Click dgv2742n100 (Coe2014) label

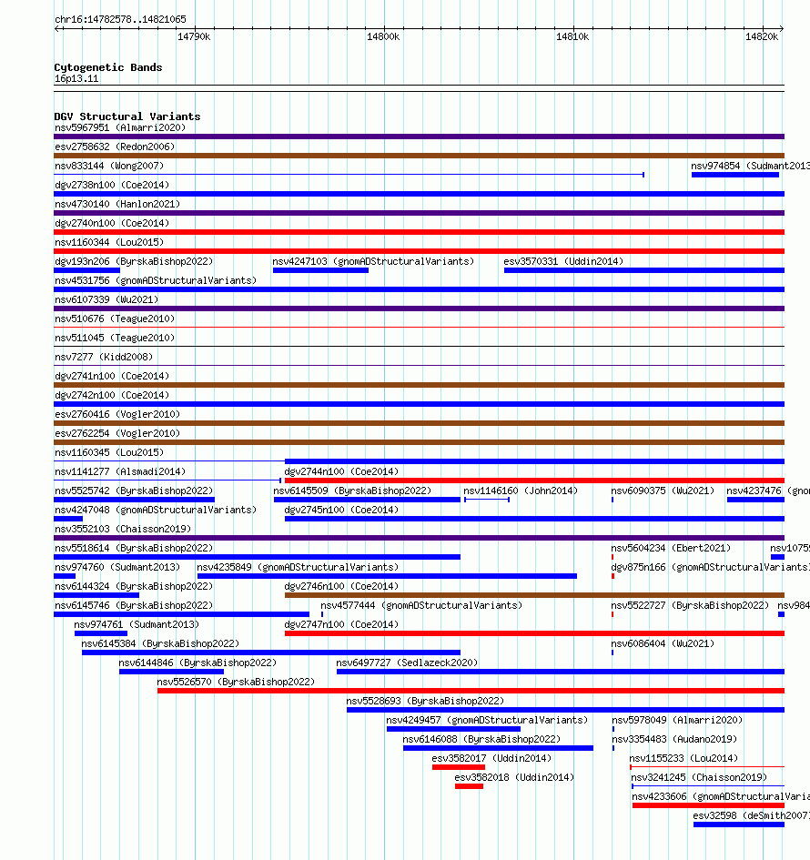point(112,396)
